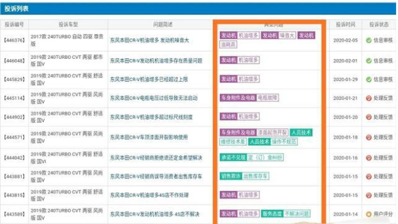Image resolution: width=398 pixels, height=224 pixels.
Task: Click date 2020-01-21
Action: 345,98
